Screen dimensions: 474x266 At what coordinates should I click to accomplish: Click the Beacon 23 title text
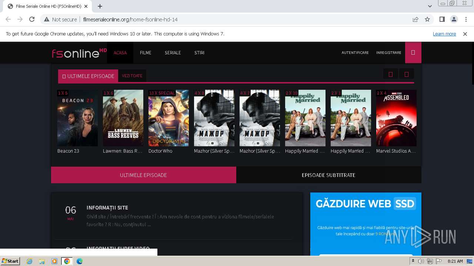click(x=68, y=151)
